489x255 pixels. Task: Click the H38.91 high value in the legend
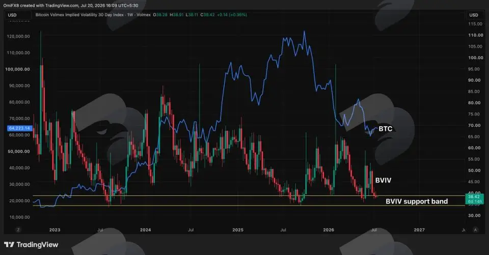[x=177, y=15]
